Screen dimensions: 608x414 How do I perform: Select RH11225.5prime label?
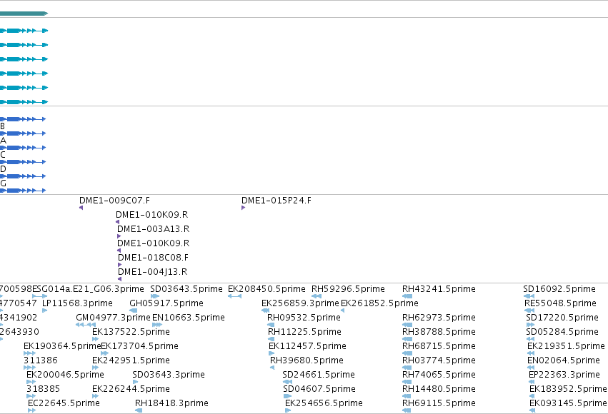click(304, 332)
